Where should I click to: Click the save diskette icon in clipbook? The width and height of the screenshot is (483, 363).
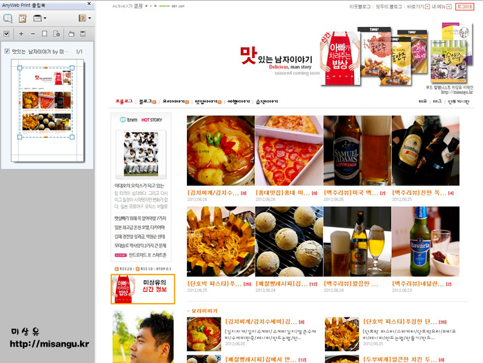coord(83,34)
